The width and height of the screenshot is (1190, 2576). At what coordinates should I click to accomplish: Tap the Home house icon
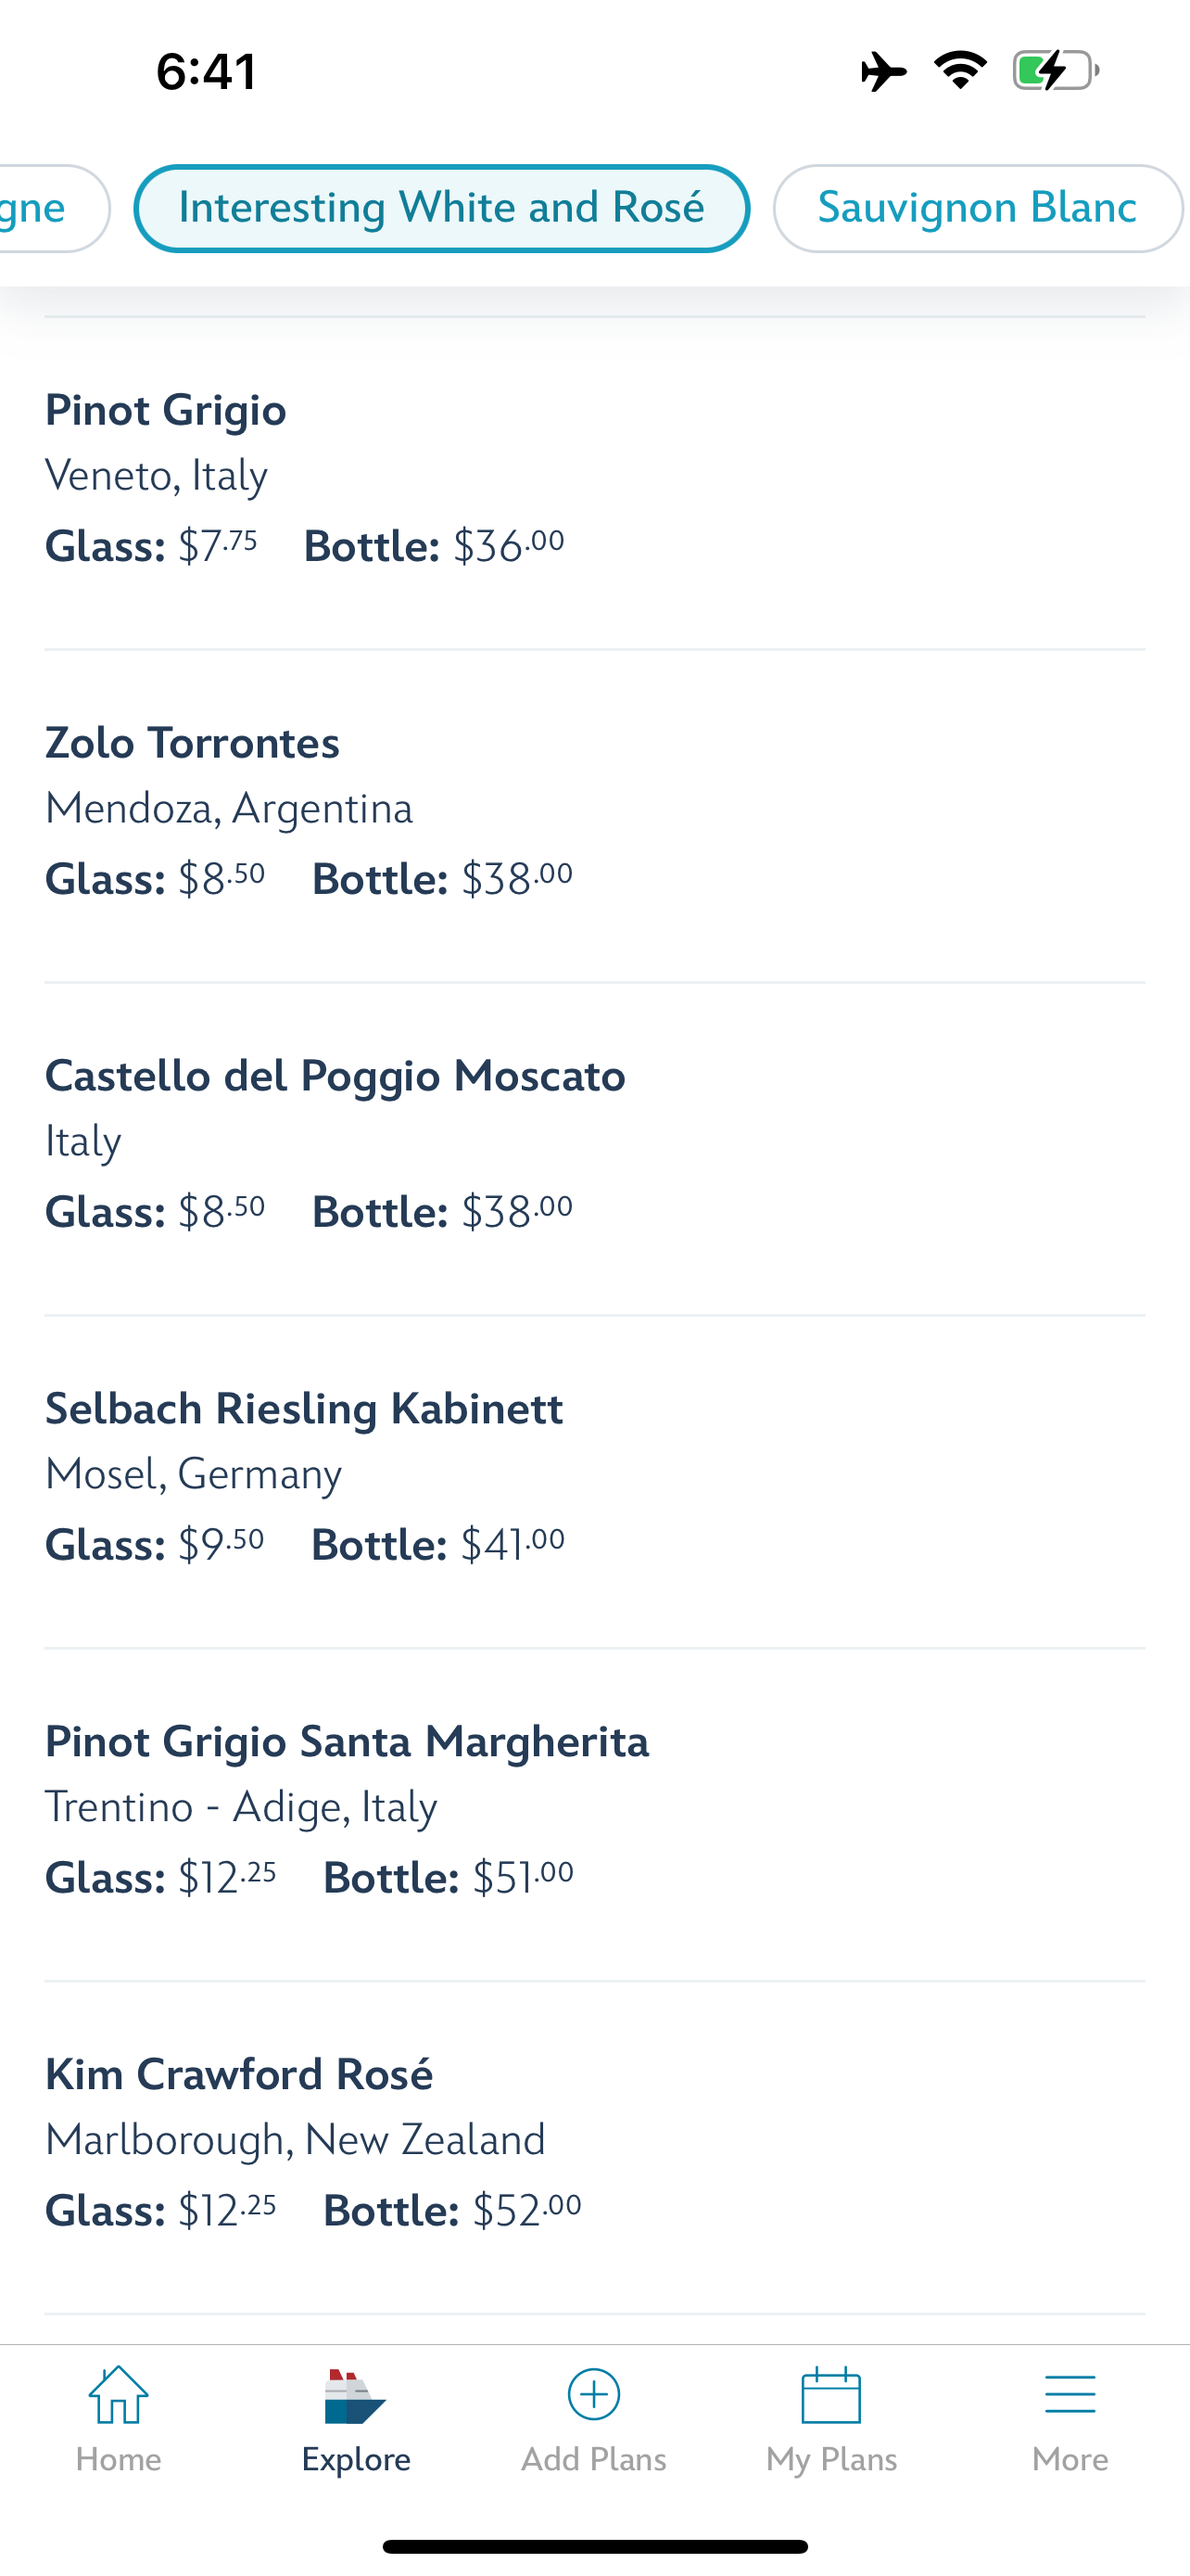[118, 2395]
